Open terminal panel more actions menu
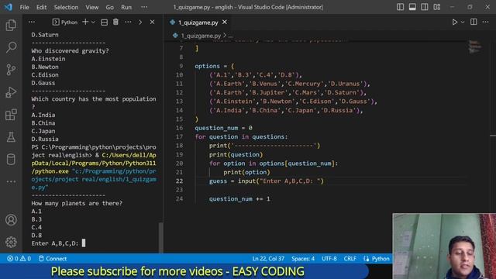The image size is (496, 279). pyautogui.click(x=128, y=22)
